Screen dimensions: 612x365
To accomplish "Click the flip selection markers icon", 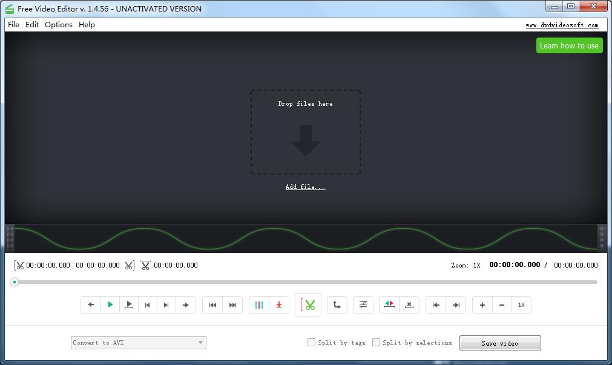I will 389,304.
